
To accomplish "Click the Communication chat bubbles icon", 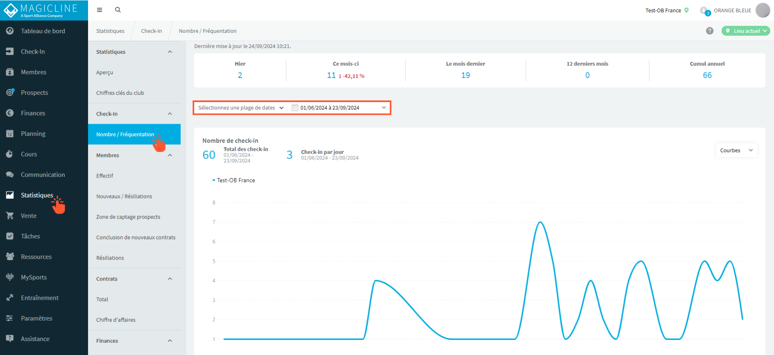I will tap(10, 175).
